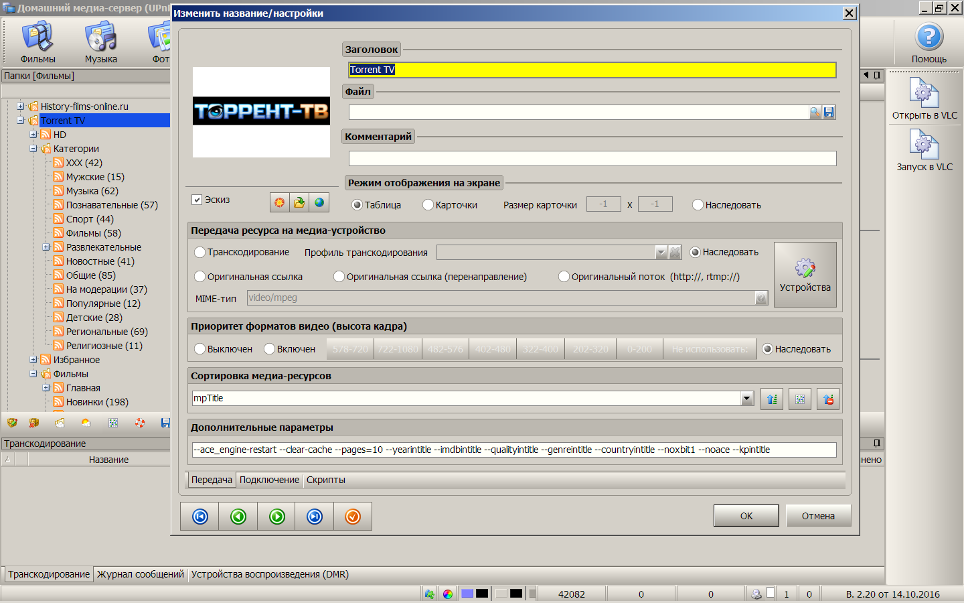The height and width of the screenshot is (603, 964).
Task: Click the Отмена button
Action: click(818, 516)
